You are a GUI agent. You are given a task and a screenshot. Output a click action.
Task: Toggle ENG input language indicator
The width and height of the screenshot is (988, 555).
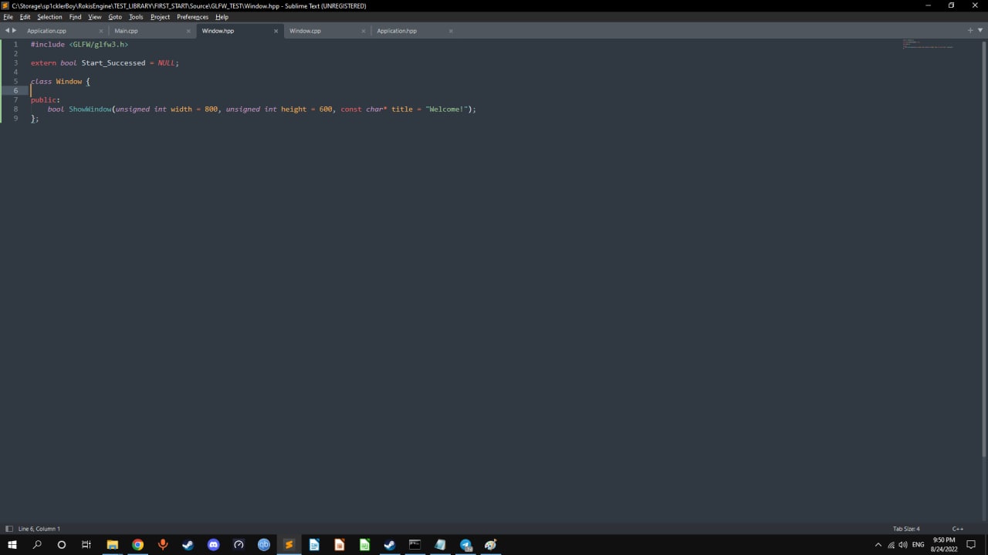tap(918, 544)
